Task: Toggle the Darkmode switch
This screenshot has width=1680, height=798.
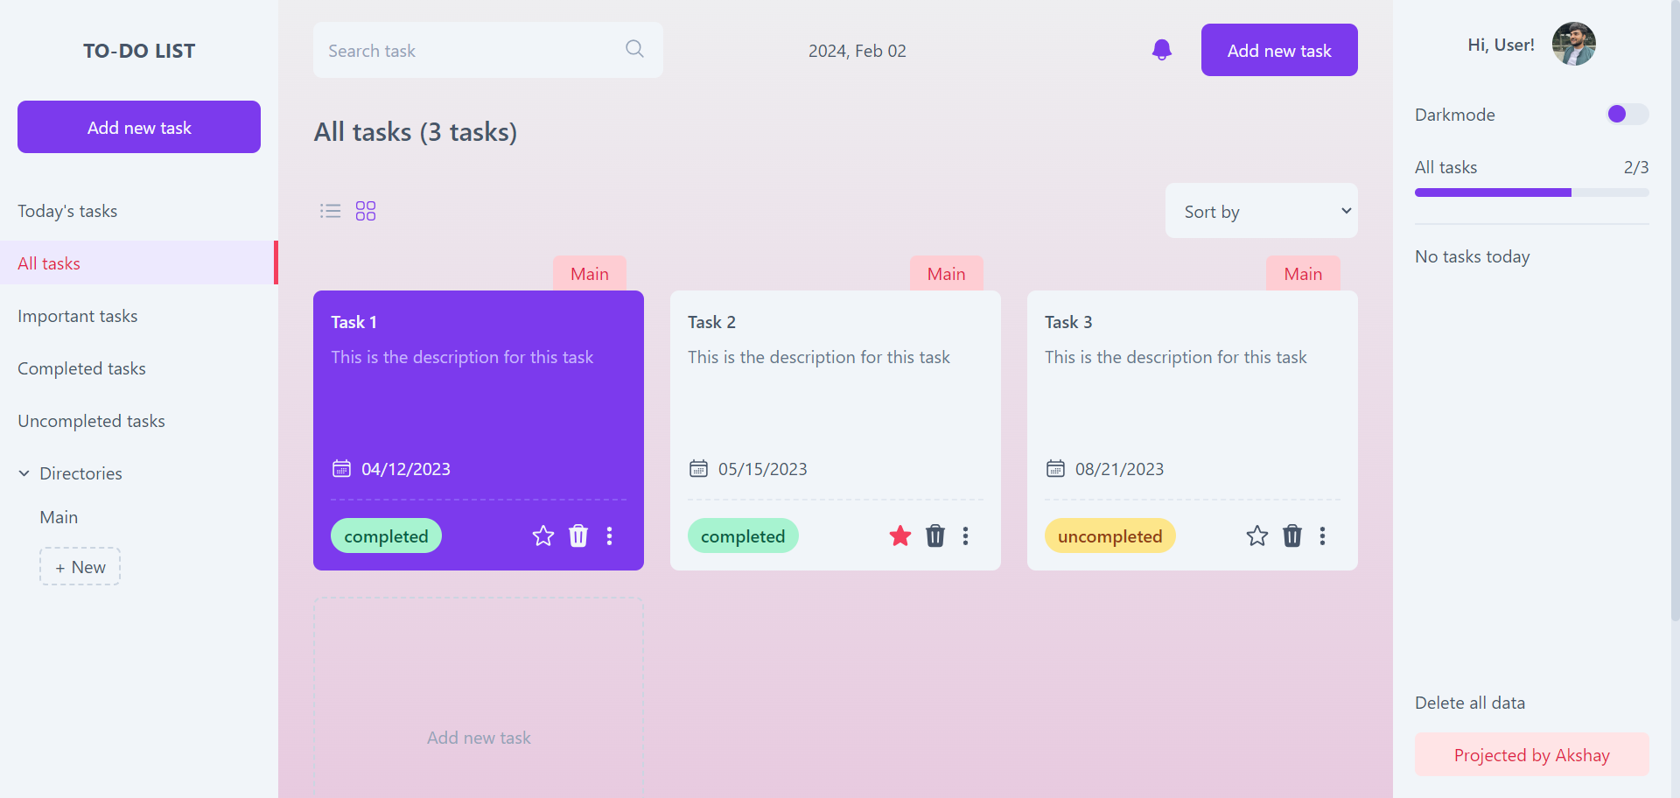Action: point(1627,115)
